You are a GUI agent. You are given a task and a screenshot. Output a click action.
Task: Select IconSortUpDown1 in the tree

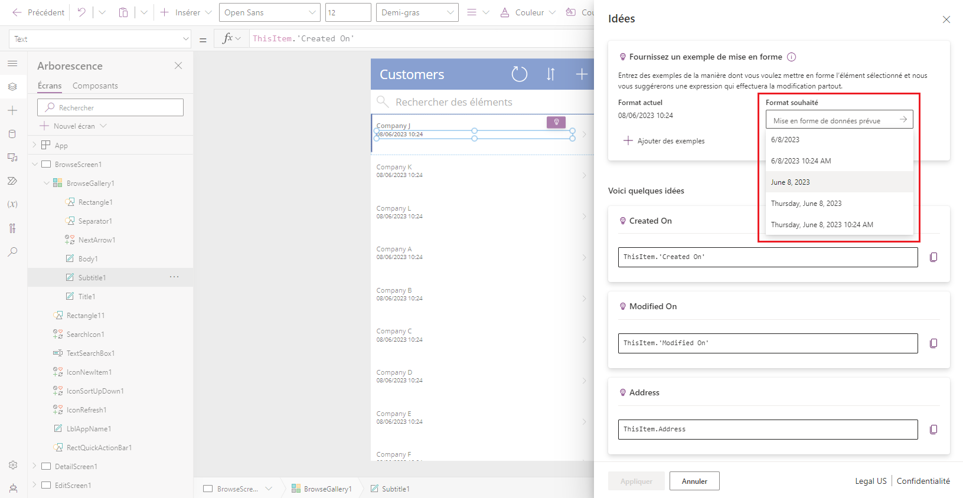(94, 391)
